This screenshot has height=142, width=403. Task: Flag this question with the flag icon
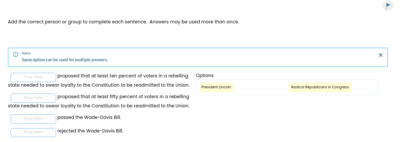click(x=388, y=6)
